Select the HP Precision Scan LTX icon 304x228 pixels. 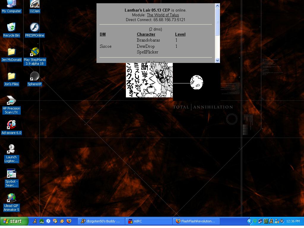(x=11, y=105)
